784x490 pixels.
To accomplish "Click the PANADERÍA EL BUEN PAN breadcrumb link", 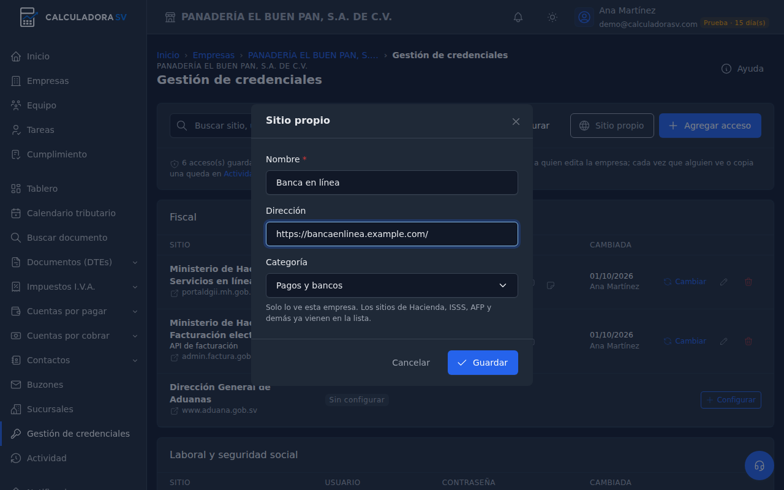I will coord(313,55).
